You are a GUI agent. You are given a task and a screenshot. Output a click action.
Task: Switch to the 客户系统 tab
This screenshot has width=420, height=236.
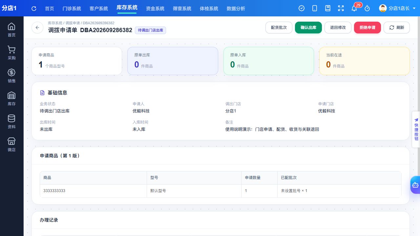coord(99,9)
